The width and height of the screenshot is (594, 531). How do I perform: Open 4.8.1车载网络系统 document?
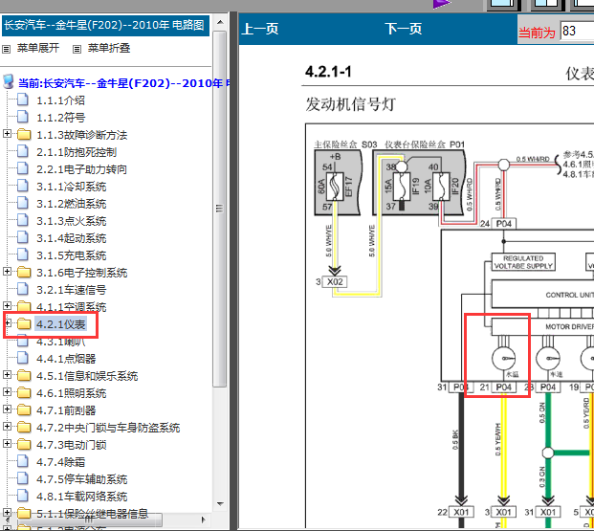[82, 497]
